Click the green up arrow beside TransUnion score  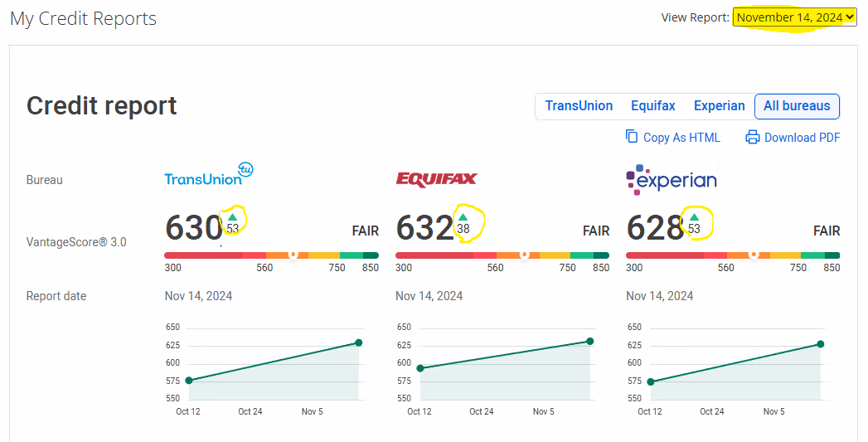(x=232, y=216)
